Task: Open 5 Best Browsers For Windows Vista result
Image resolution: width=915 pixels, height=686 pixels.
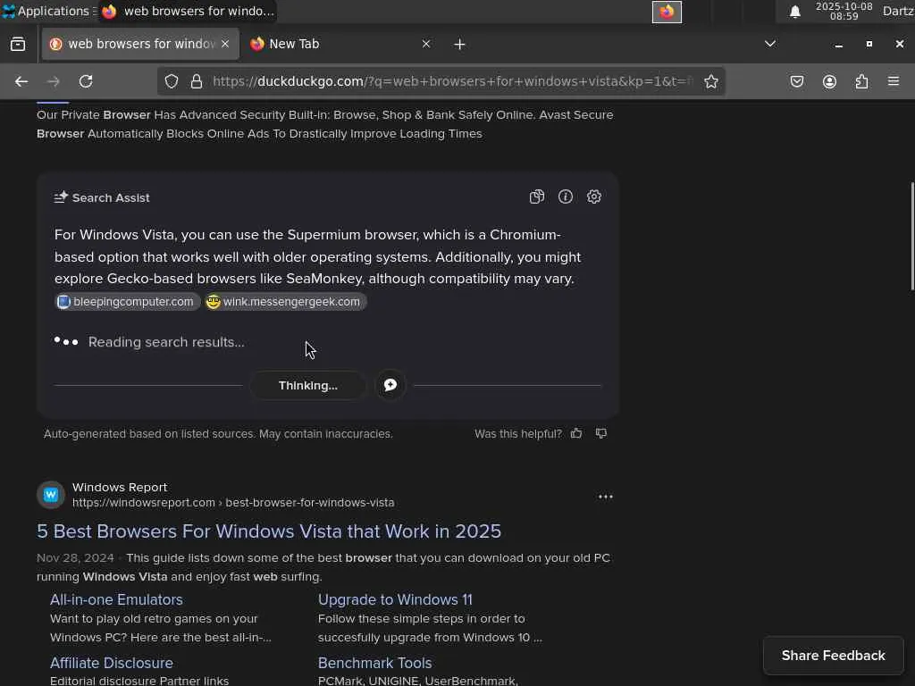Action: tap(269, 531)
